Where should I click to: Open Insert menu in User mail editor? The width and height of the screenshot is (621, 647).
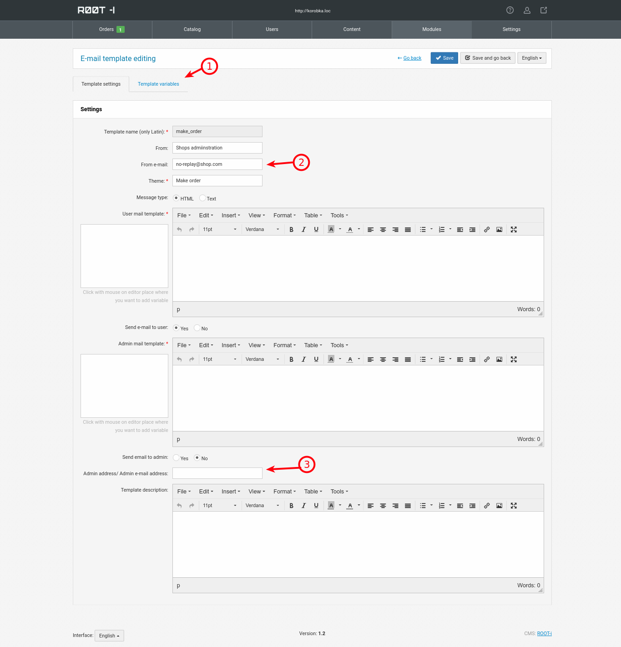tap(231, 216)
